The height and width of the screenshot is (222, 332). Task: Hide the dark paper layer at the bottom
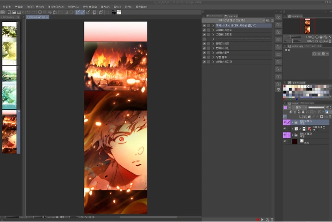click(x=285, y=141)
